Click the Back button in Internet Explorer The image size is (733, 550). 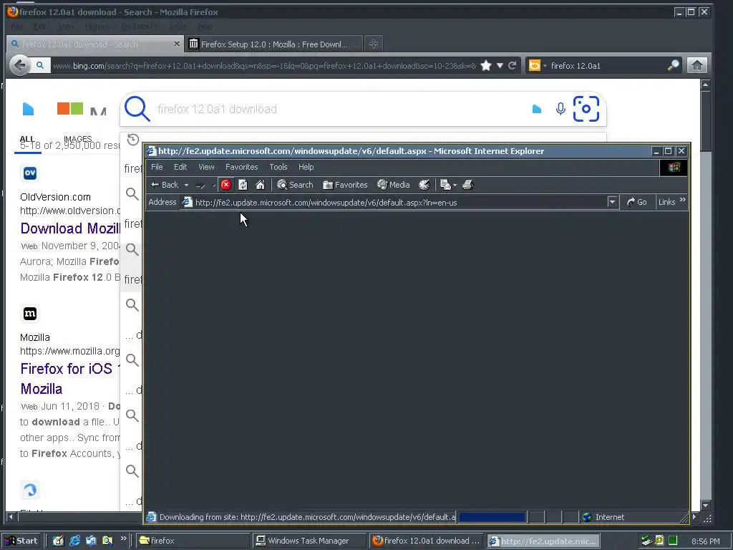tap(165, 185)
